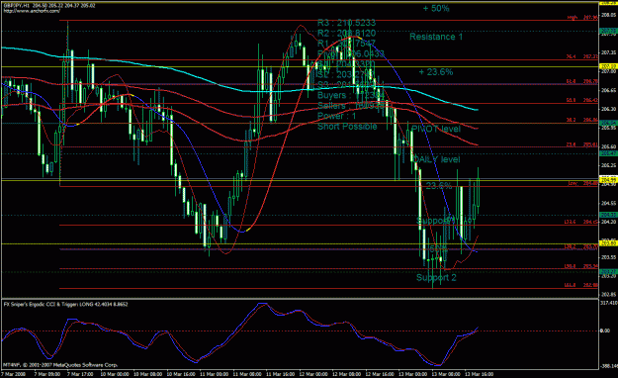Select the Fibonacci 61.8 level label
618x378 pixels.
(572, 81)
